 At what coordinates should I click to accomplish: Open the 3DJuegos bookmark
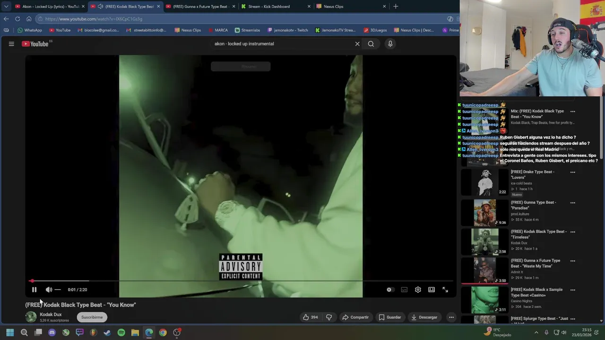tap(375, 30)
